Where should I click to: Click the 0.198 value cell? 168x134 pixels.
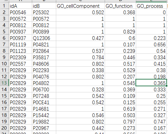point(151,76)
